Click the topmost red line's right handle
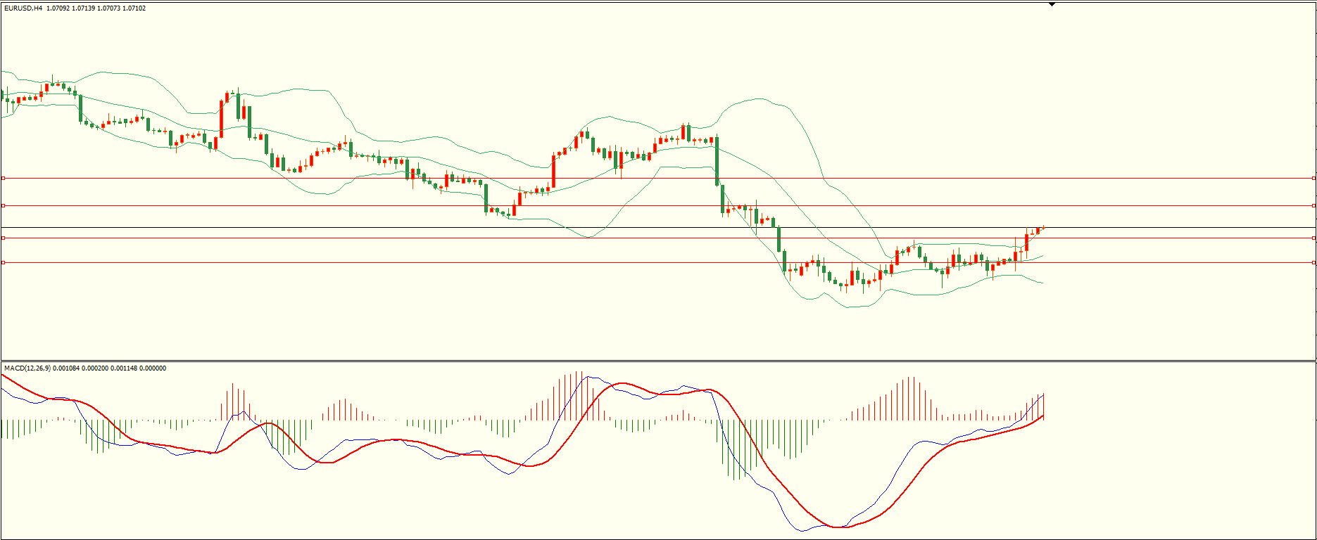The image size is (1317, 540). pyautogui.click(x=1313, y=179)
